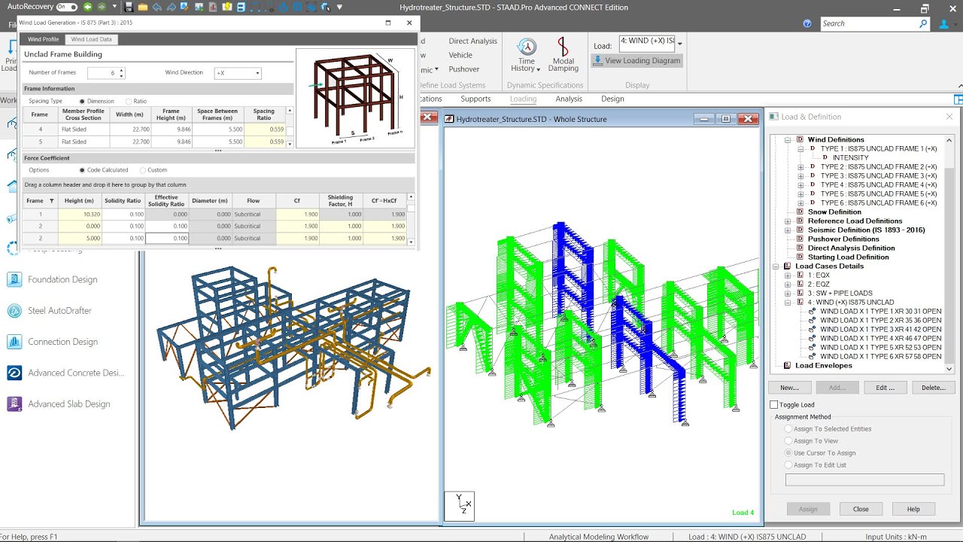Switch to the Wind Profile tab
This screenshot has width=963, height=542.
pos(44,39)
